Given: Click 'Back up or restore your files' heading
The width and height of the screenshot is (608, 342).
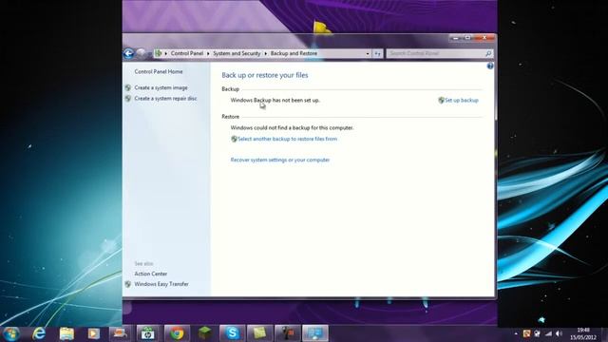Looking at the screenshot, I should pyautogui.click(x=265, y=75).
